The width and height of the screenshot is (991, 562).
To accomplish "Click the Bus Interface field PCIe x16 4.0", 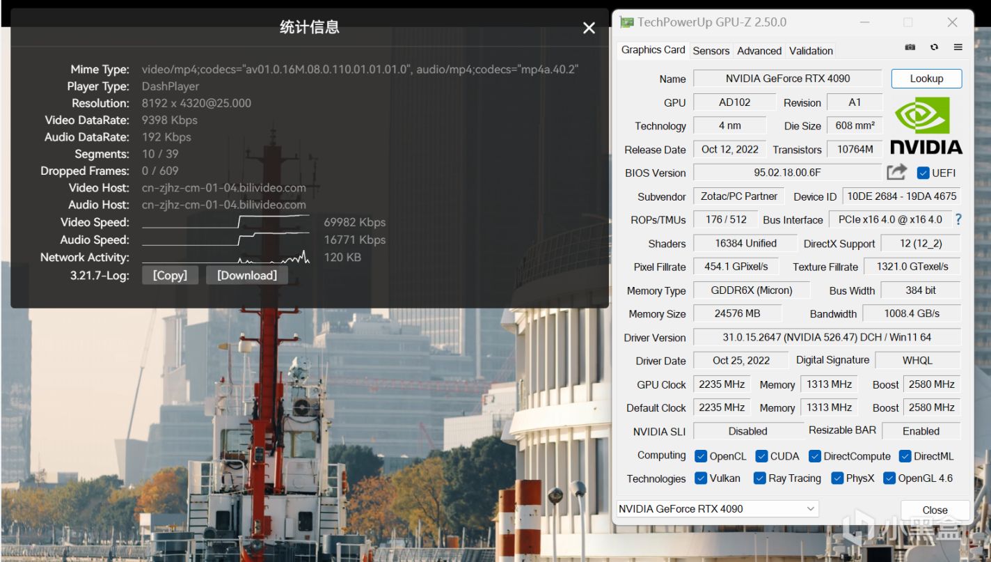I will pos(890,219).
